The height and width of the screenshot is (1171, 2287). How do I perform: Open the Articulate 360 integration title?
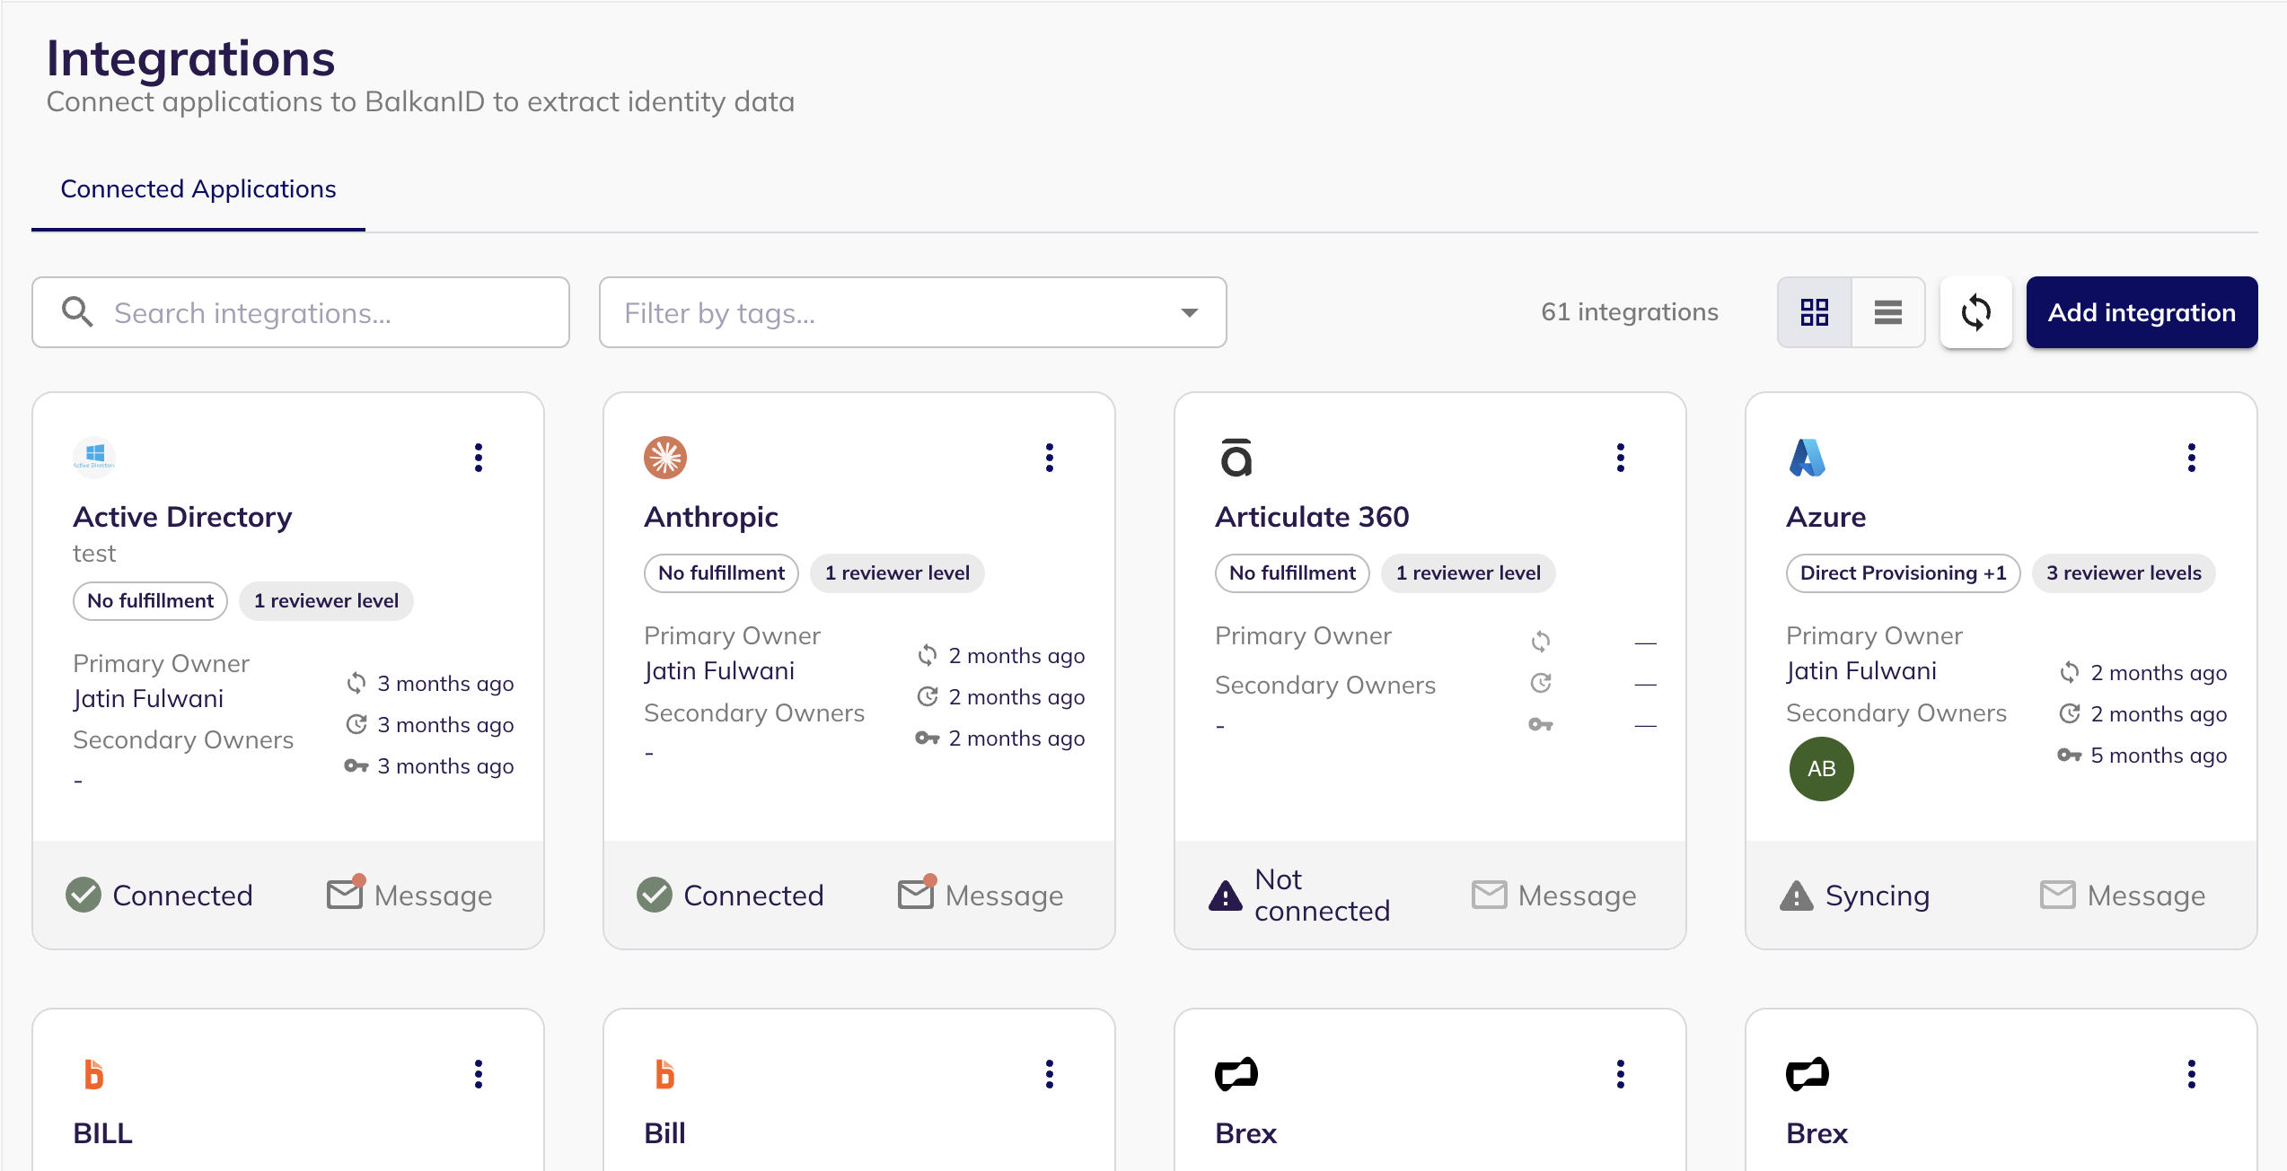pos(1312,517)
